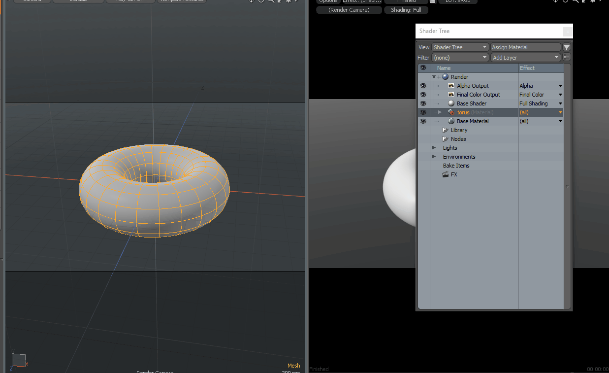
Task: Open the Final Color effect dropdown
Action: 560,95
